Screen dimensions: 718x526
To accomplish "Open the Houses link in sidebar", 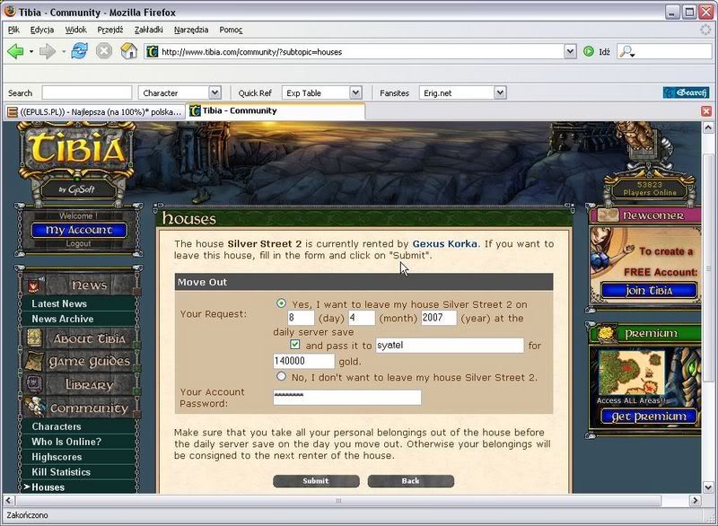I will coord(48,487).
